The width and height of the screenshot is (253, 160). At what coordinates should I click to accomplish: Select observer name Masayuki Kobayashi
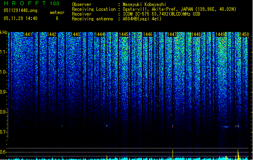pos(144,4)
